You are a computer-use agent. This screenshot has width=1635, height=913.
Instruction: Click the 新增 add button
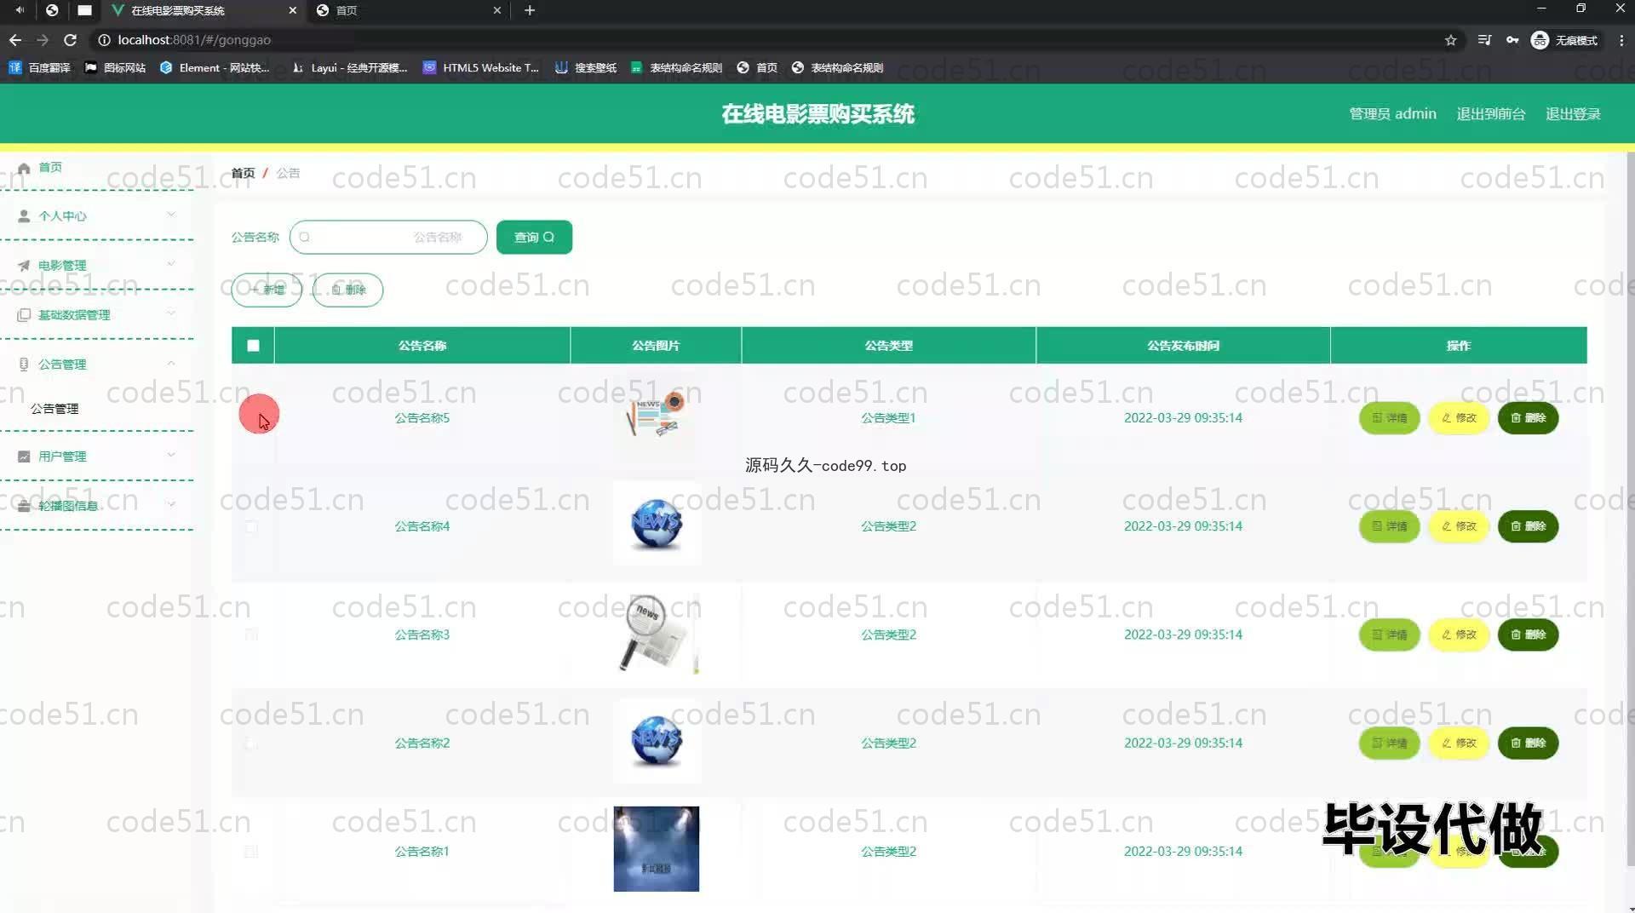click(x=267, y=290)
